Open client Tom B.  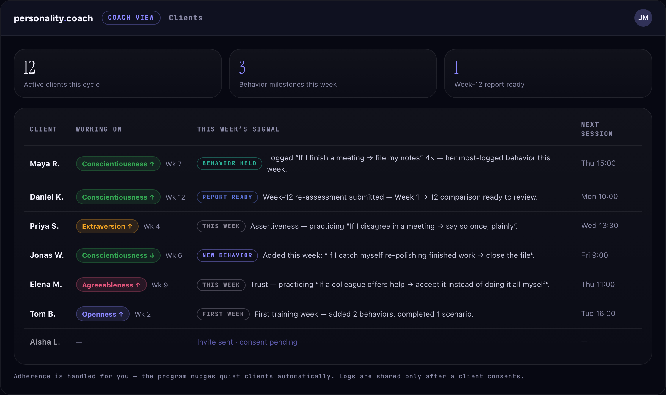(x=43, y=314)
